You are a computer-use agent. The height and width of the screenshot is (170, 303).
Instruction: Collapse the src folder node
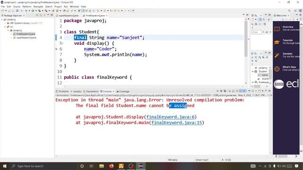click(5, 27)
